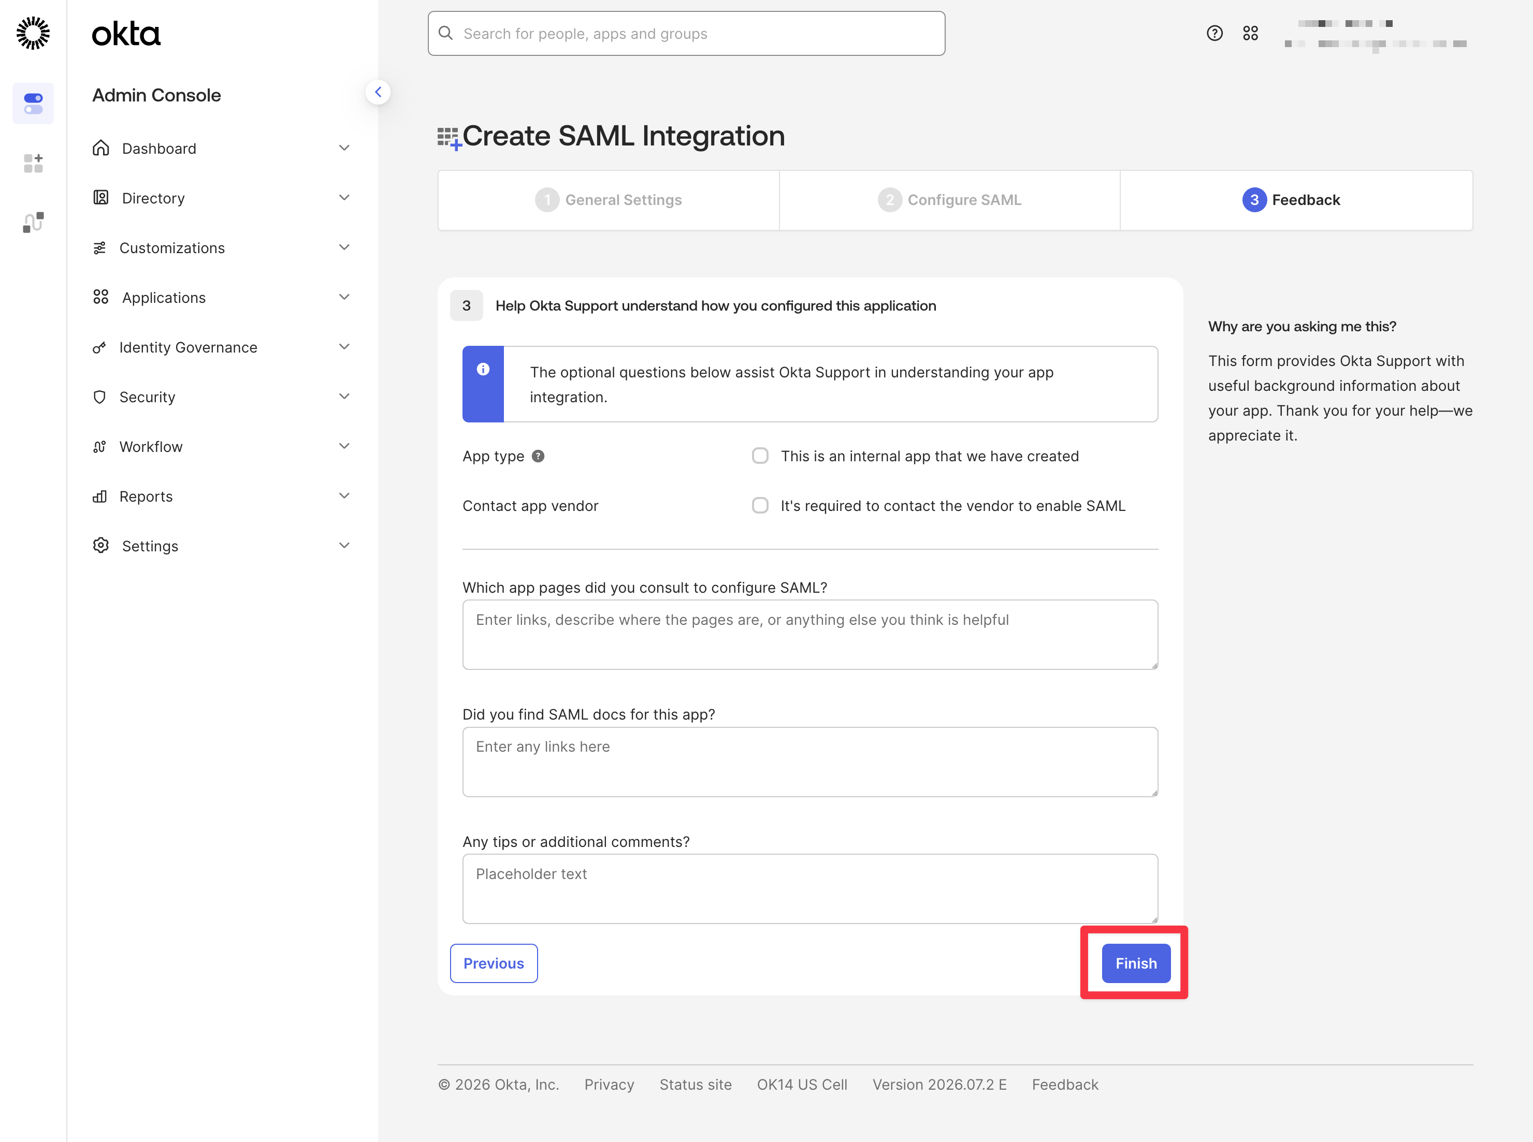Click the Okta sunburst logo icon
Screen dimensions: 1533x1142
tap(33, 33)
